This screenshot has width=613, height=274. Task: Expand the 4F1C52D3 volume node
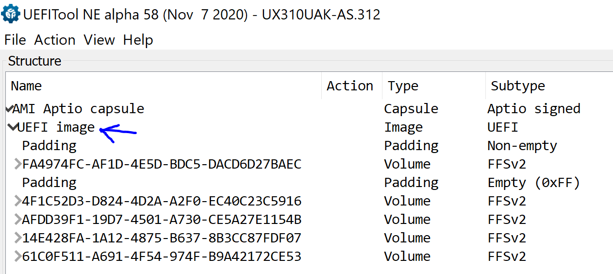tap(18, 201)
